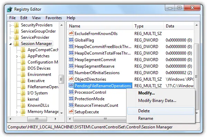
Task: Click the ExcludeFromKnownDlls string value icon
Action: [x=71, y=33]
